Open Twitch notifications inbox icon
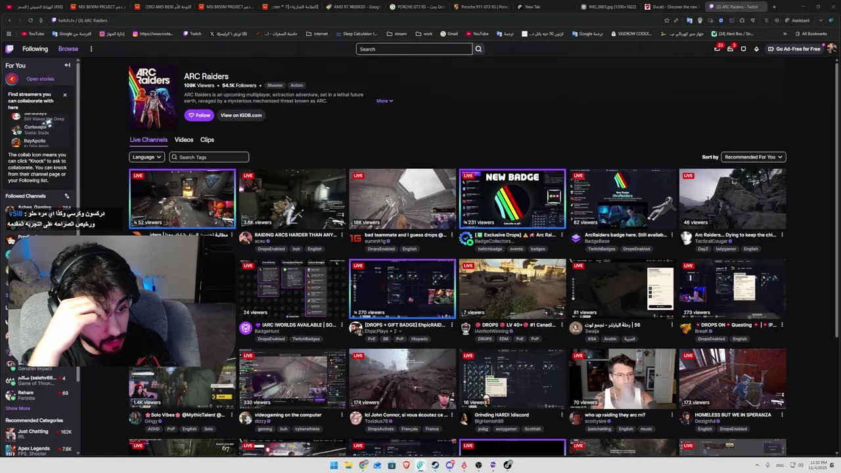 tap(730, 49)
